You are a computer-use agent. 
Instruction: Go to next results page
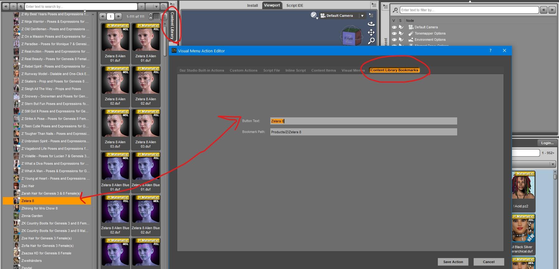118,17
